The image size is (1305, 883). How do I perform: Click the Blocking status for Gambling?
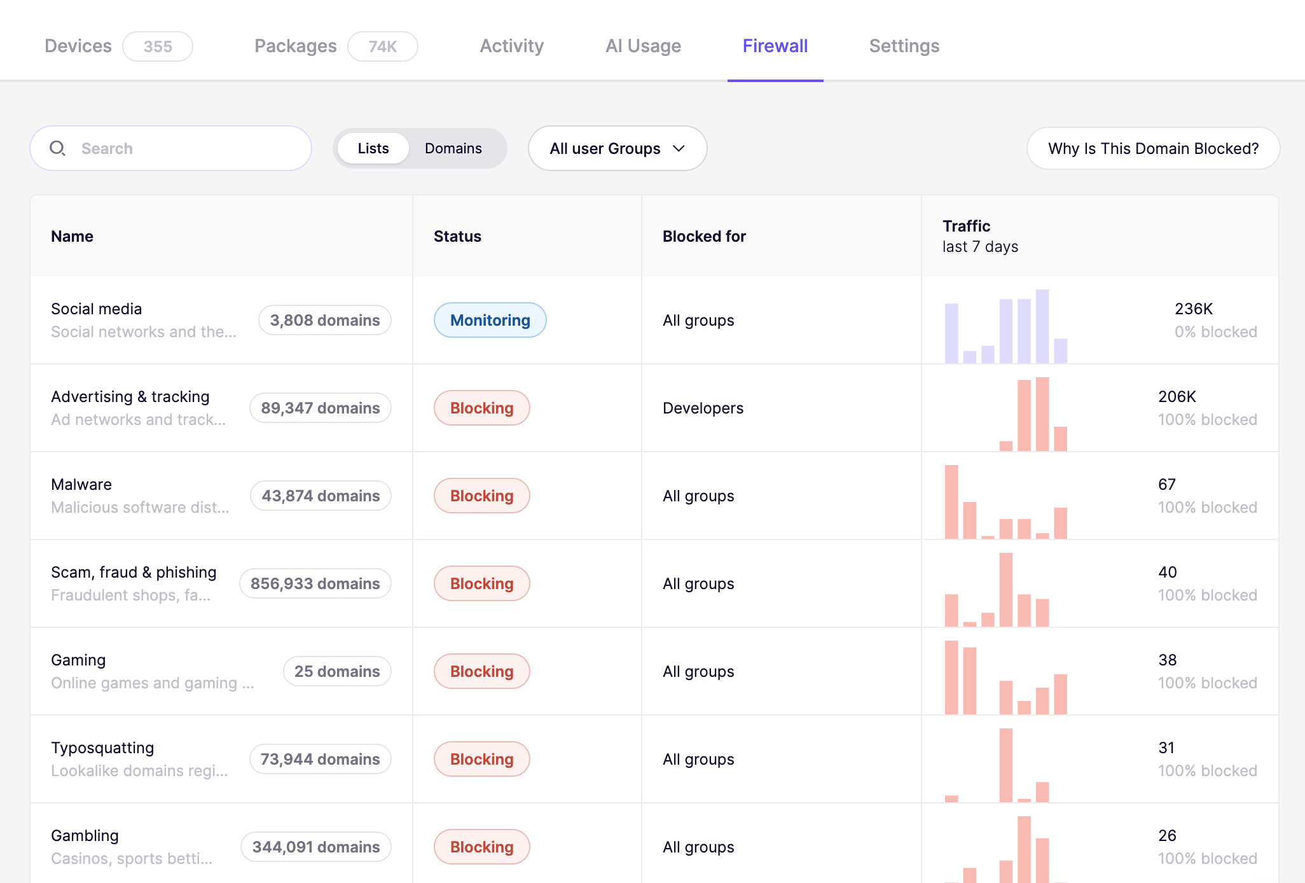pyautogui.click(x=482, y=847)
